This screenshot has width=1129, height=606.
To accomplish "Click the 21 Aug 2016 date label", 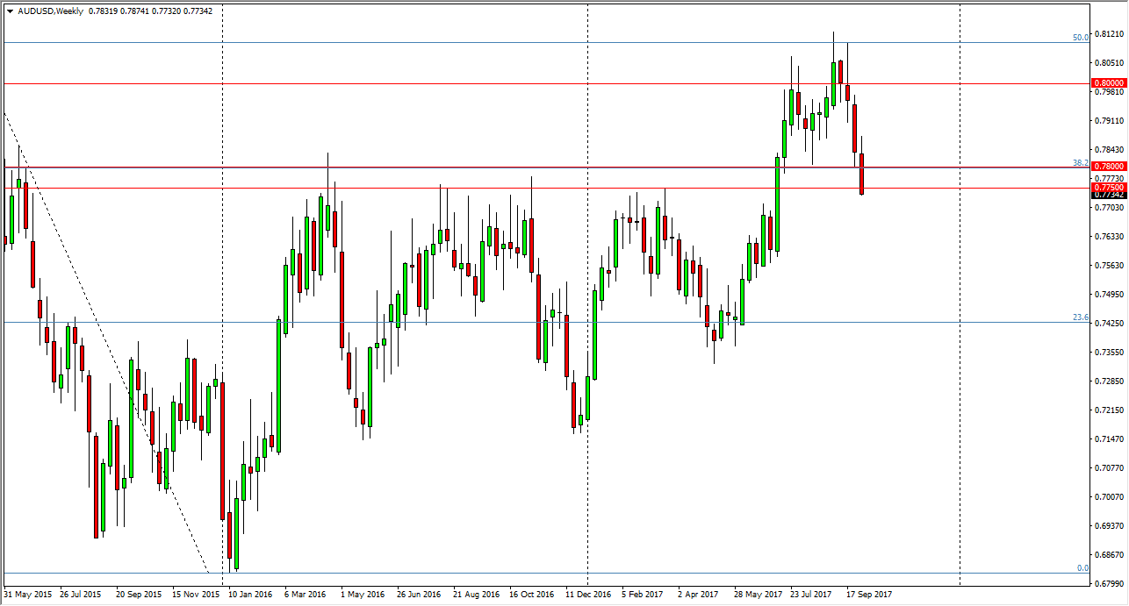I will (475, 594).
